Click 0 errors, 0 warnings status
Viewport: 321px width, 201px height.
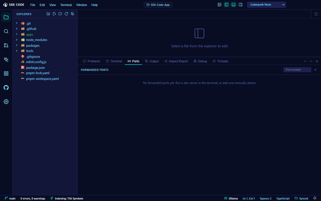33,198
